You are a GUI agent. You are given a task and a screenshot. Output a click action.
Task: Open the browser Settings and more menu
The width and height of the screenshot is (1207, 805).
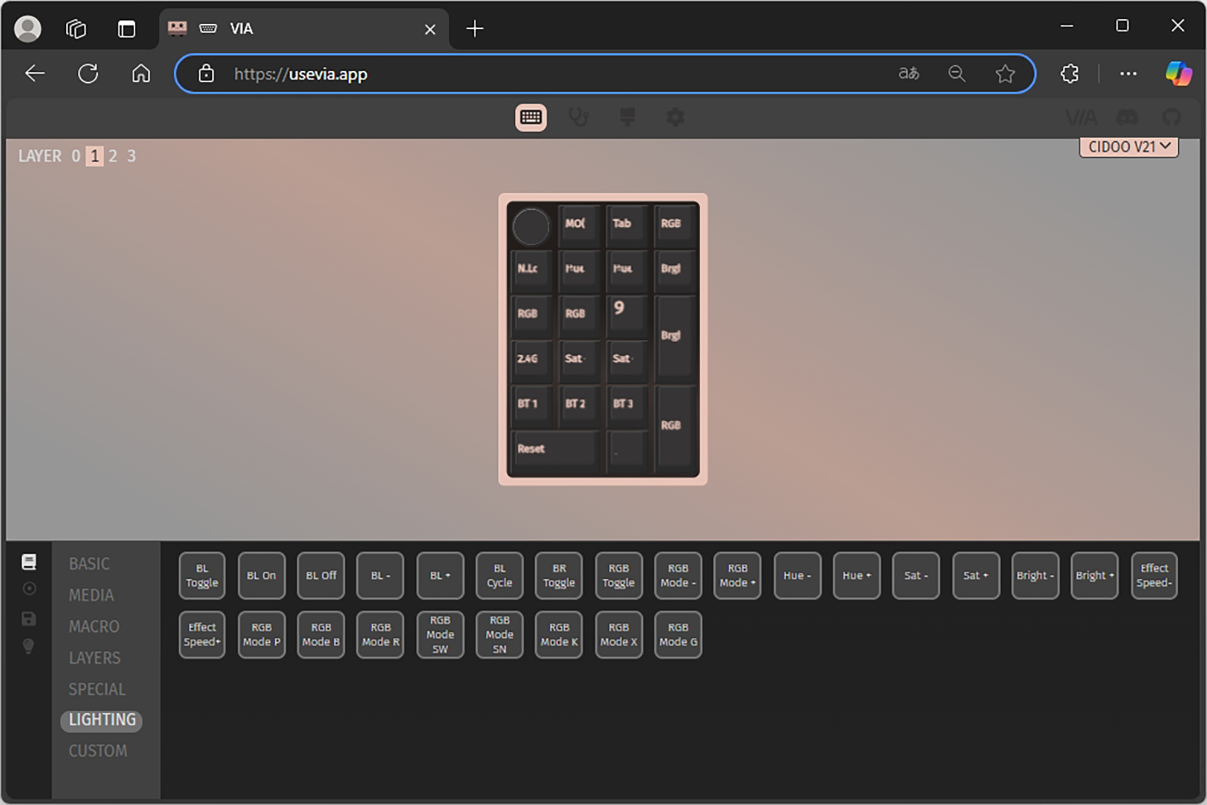point(1127,74)
